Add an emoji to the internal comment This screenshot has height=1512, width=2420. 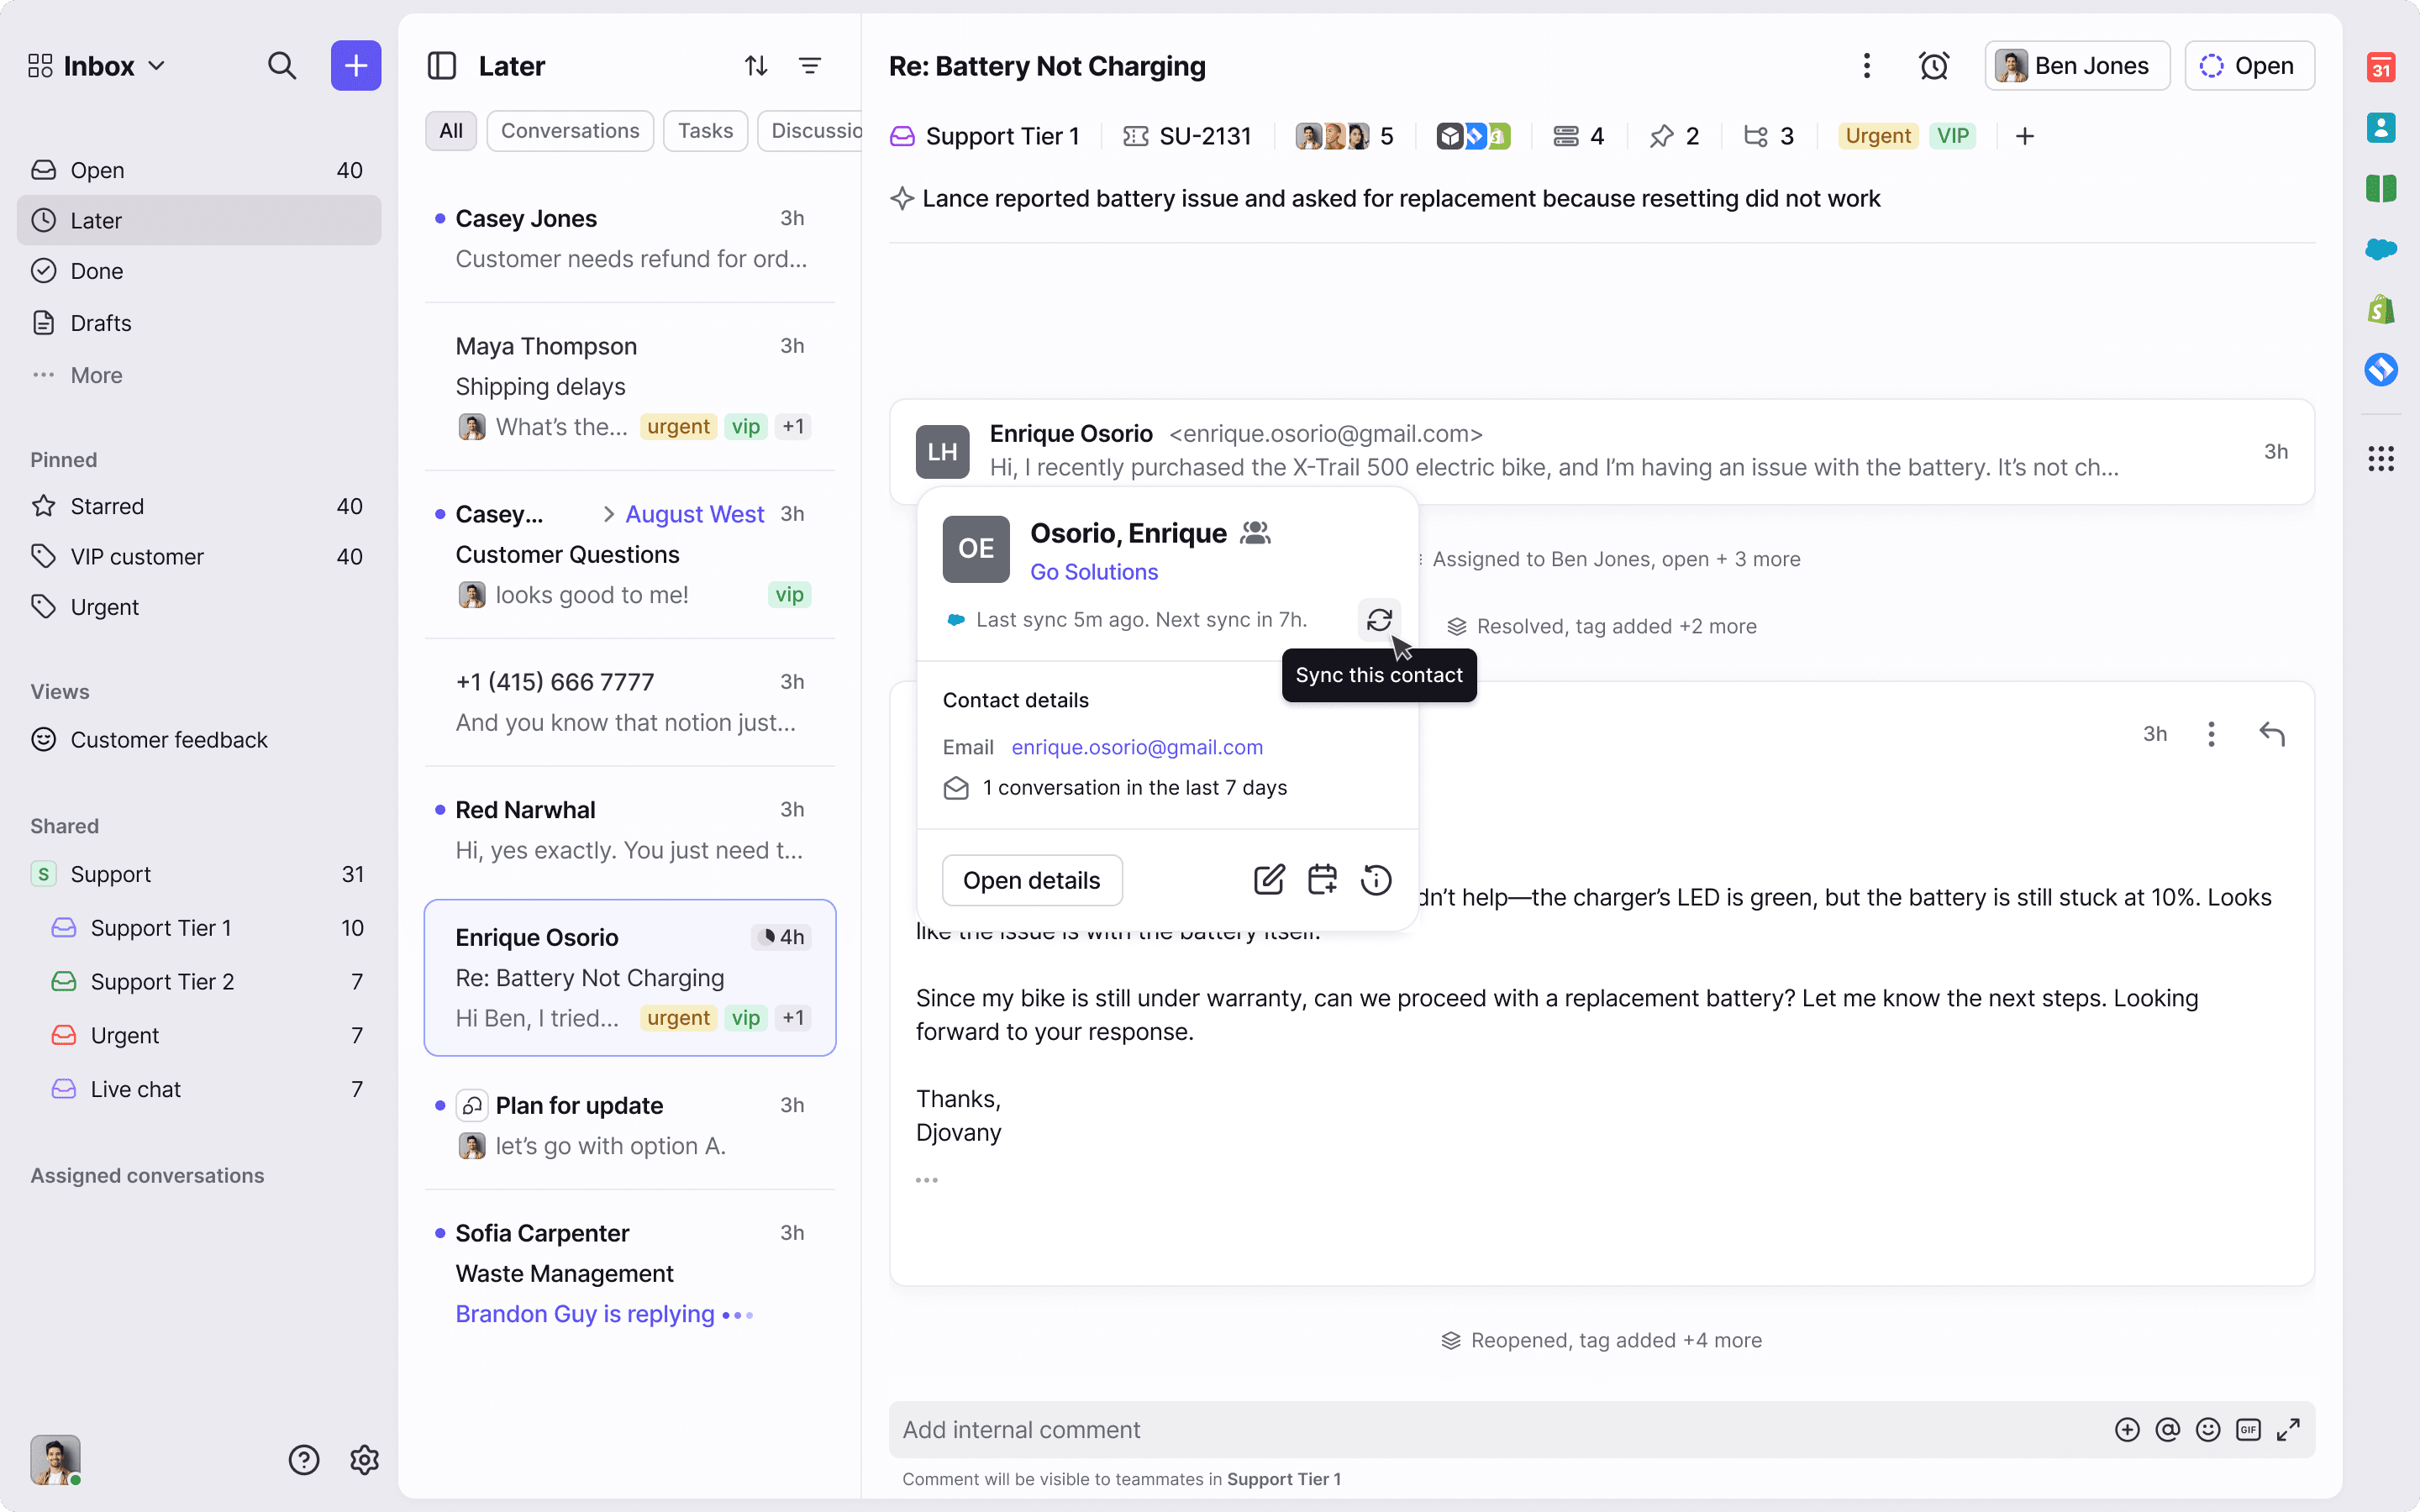pyautogui.click(x=2208, y=1429)
